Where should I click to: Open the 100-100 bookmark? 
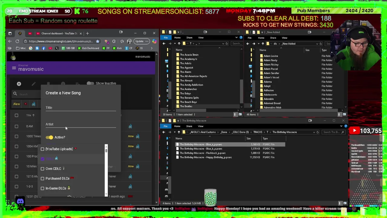tap(68, 48)
